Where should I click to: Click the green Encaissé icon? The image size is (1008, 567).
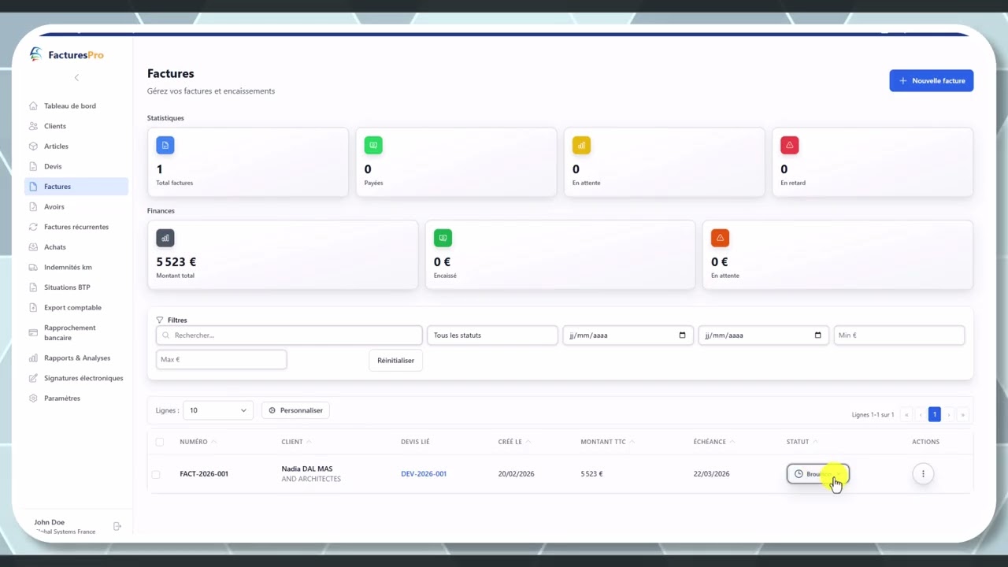click(x=443, y=238)
